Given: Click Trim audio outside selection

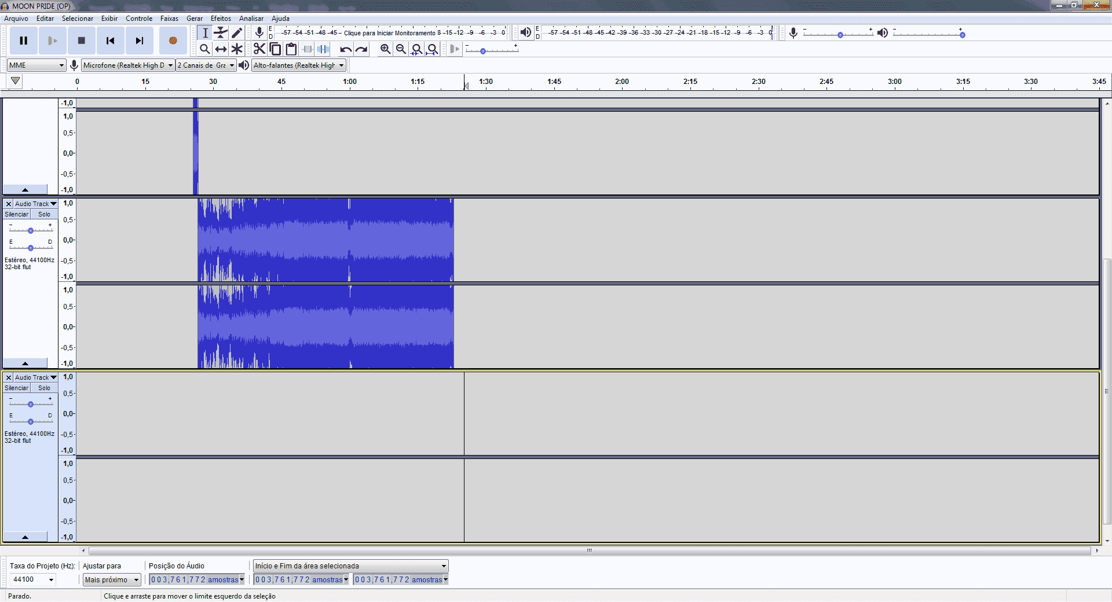Looking at the screenshot, I should [x=308, y=49].
